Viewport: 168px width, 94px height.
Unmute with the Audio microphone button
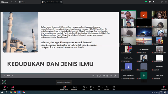(x=4, y=88)
